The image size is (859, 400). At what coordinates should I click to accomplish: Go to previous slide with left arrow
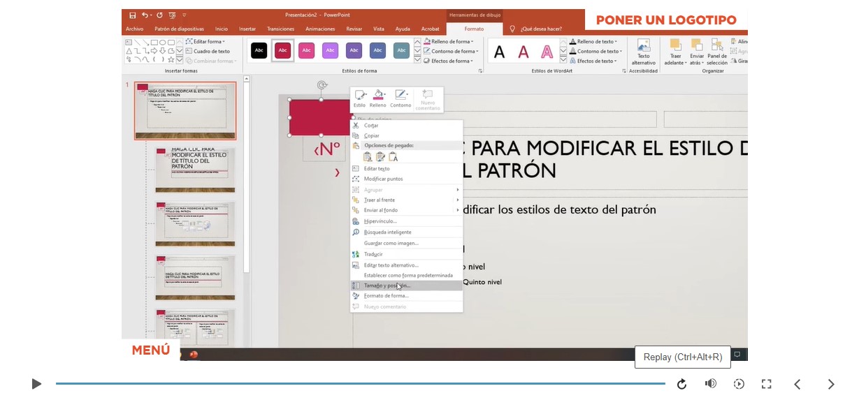797,384
